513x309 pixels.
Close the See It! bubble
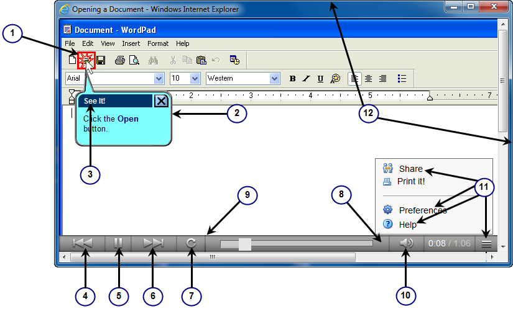(x=161, y=101)
